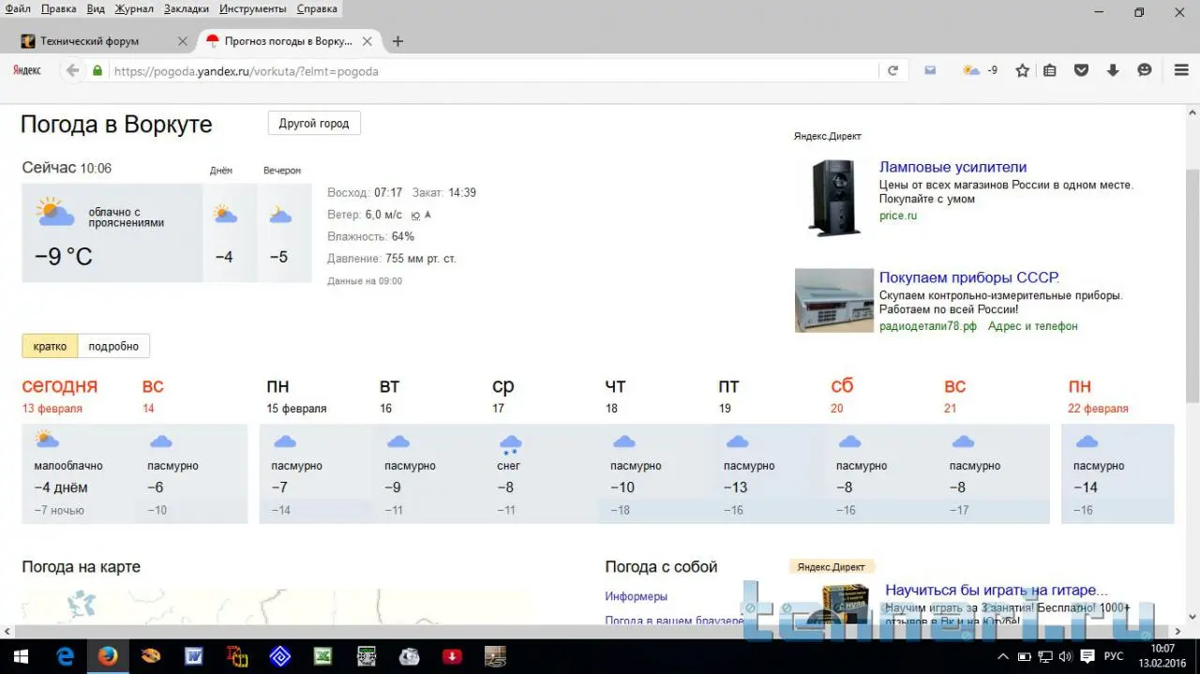Select the кратко forecast view
Image resolution: width=1200 pixels, height=674 pixels.
tap(50, 346)
